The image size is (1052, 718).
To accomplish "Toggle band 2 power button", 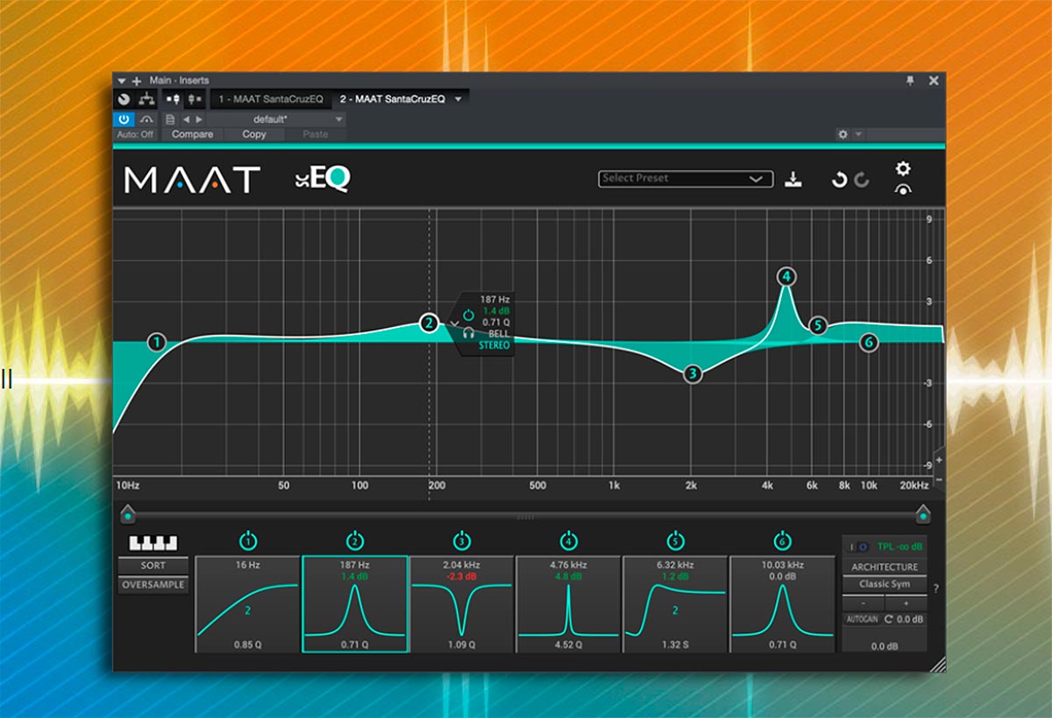I will tap(355, 540).
